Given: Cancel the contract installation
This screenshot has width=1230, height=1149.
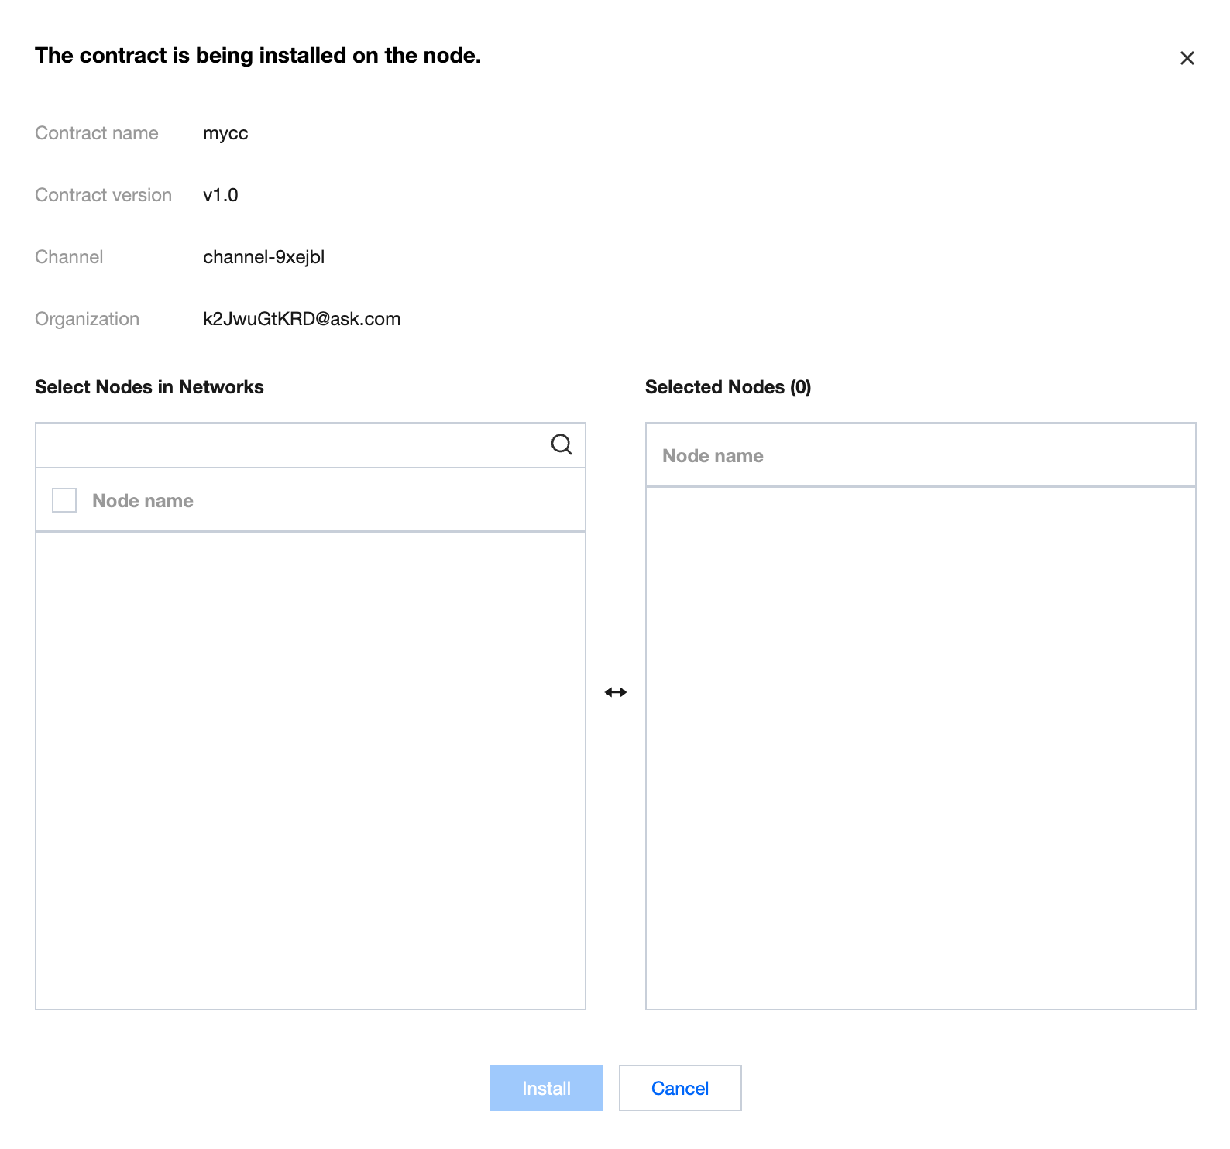Looking at the screenshot, I should 679,1088.
